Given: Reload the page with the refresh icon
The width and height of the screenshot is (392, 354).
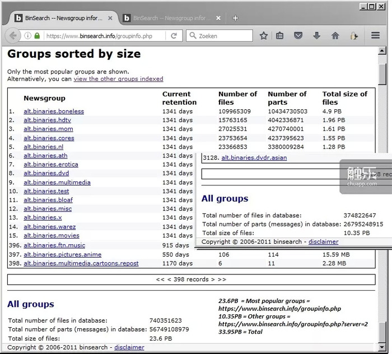Looking at the screenshot, I should pos(174,36).
